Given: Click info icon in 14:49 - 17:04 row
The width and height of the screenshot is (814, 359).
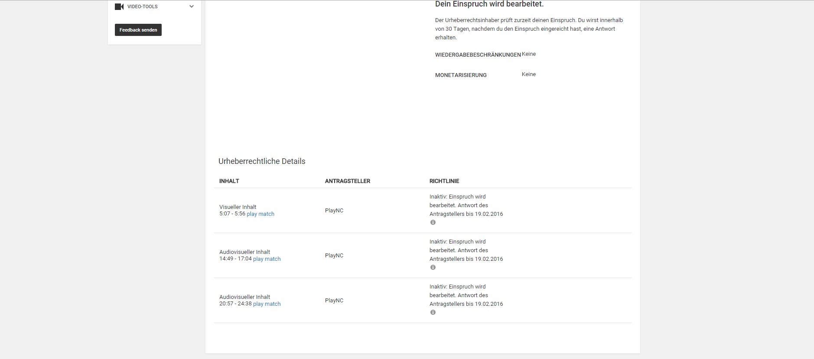Looking at the screenshot, I should coord(433,267).
